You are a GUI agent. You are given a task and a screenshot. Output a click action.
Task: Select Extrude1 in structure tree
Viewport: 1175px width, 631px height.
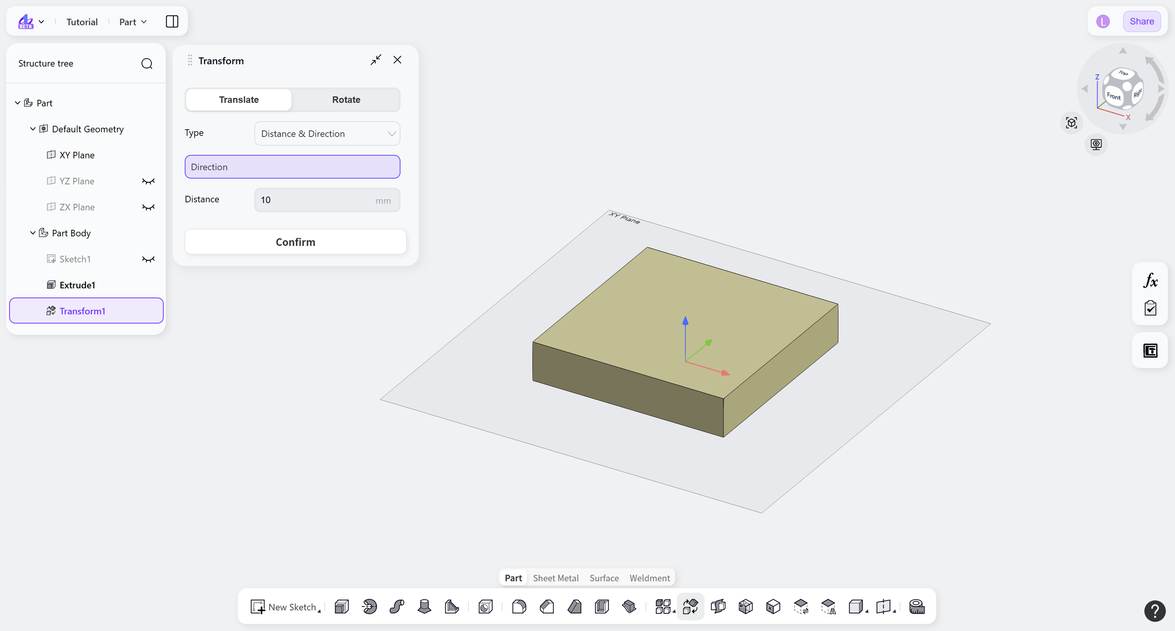pyautogui.click(x=77, y=285)
